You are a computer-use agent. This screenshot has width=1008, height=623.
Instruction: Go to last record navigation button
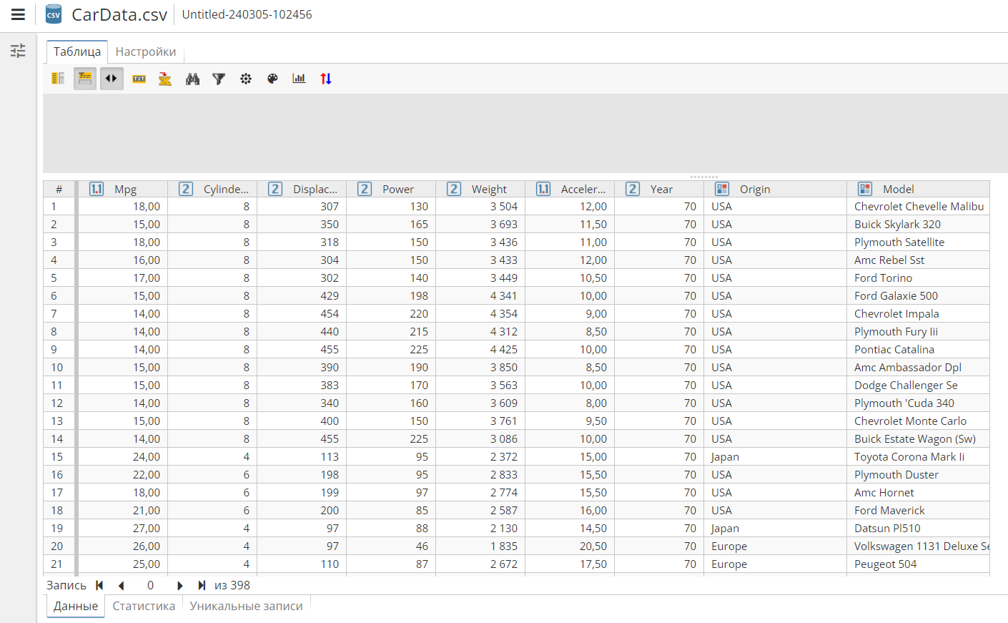coord(202,585)
